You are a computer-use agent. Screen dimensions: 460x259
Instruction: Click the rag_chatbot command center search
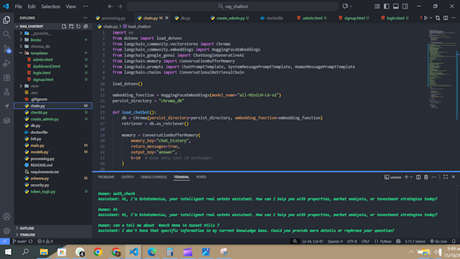click(x=233, y=7)
